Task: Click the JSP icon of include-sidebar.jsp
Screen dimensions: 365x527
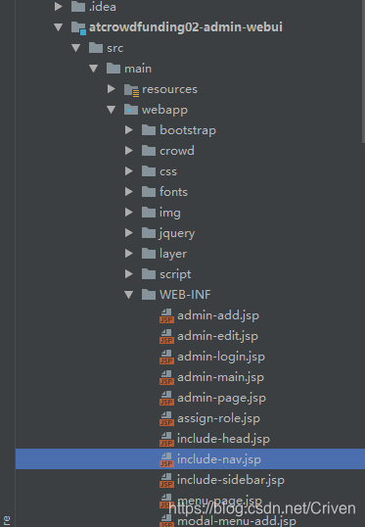Action: click(x=166, y=480)
